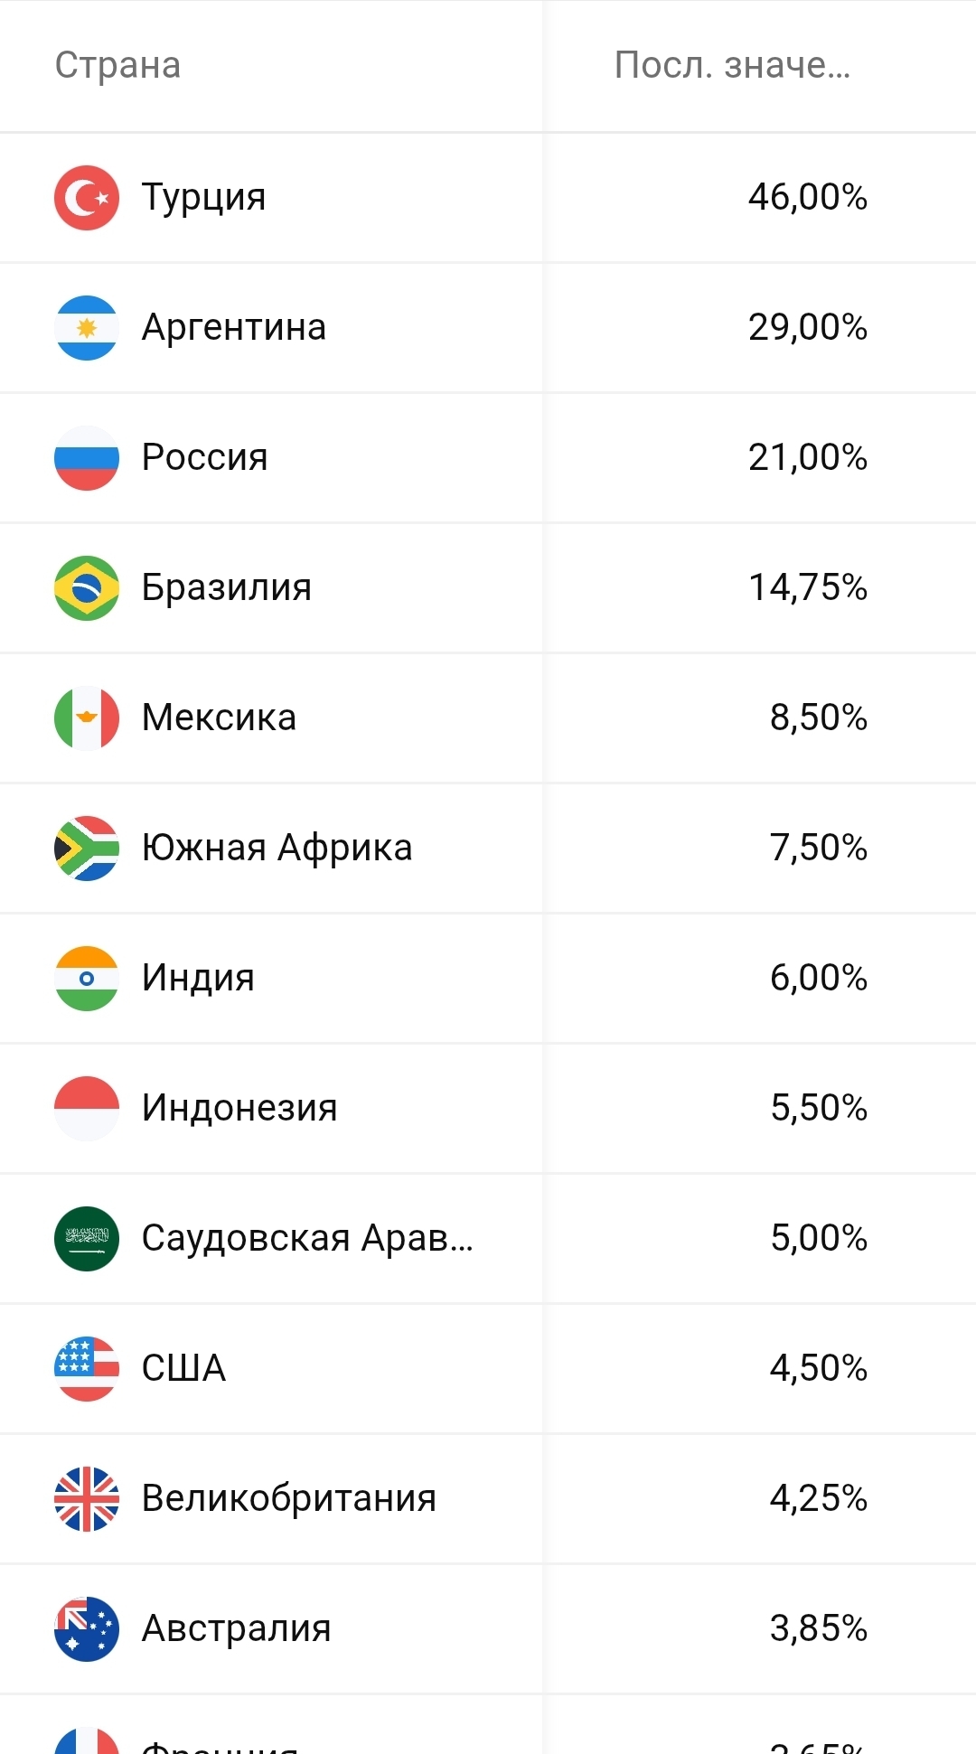Open the Великобритания country link
This screenshot has height=1754, width=976.
289,1498
